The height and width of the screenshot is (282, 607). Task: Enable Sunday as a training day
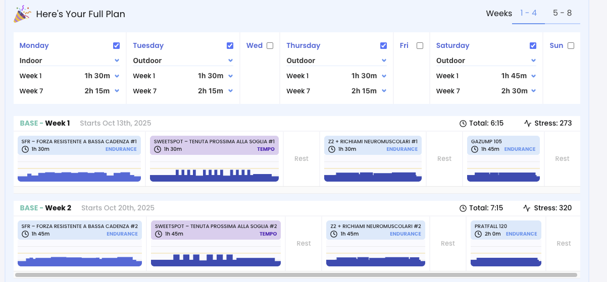(571, 45)
